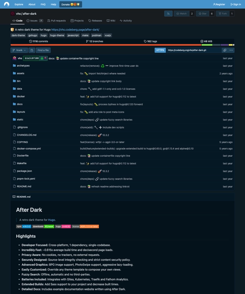Click the clone URL input field

194,50
